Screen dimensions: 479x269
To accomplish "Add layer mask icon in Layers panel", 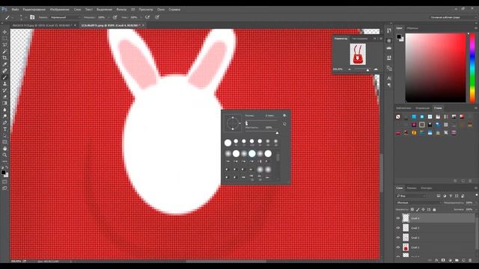I will click(443, 260).
